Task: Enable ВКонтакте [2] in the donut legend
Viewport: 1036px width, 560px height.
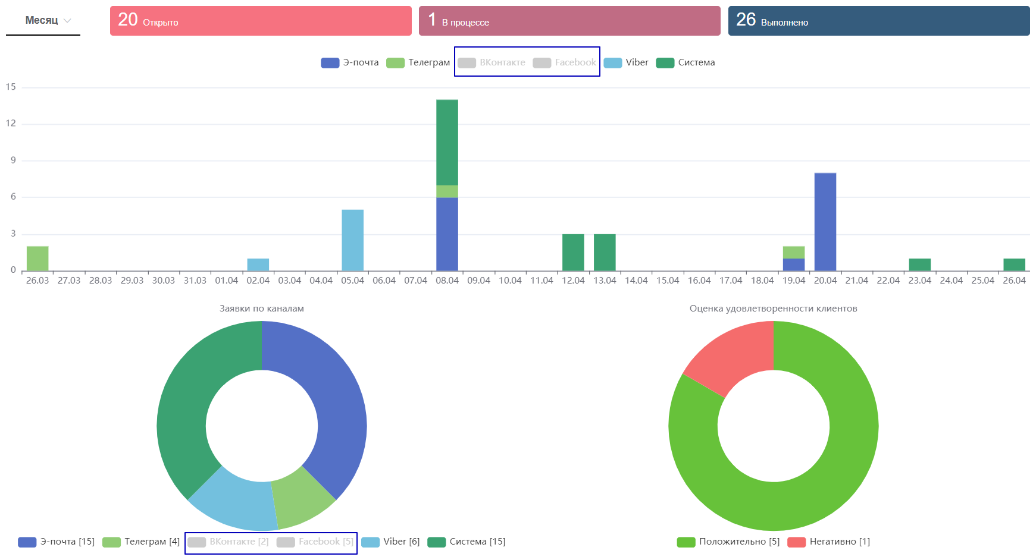Action: click(229, 542)
